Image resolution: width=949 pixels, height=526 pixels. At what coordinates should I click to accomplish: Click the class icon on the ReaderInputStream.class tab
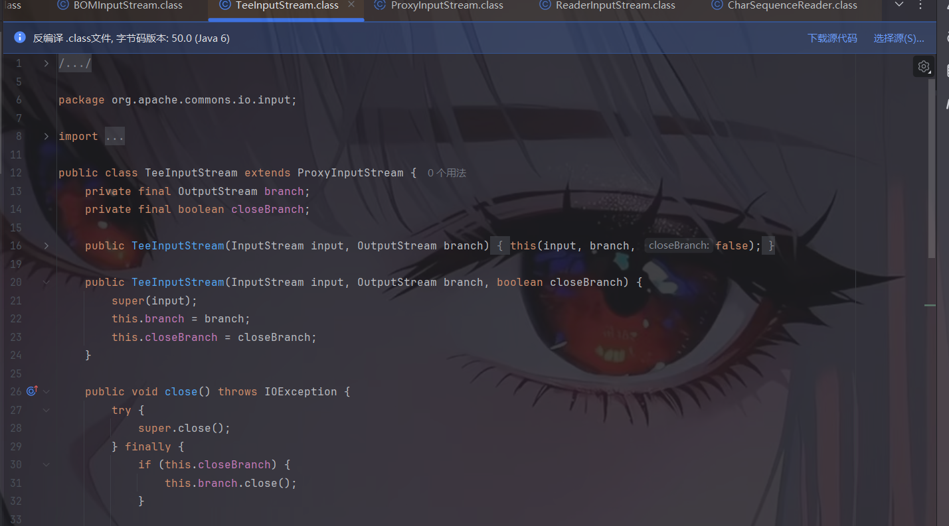[x=545, y=5]
